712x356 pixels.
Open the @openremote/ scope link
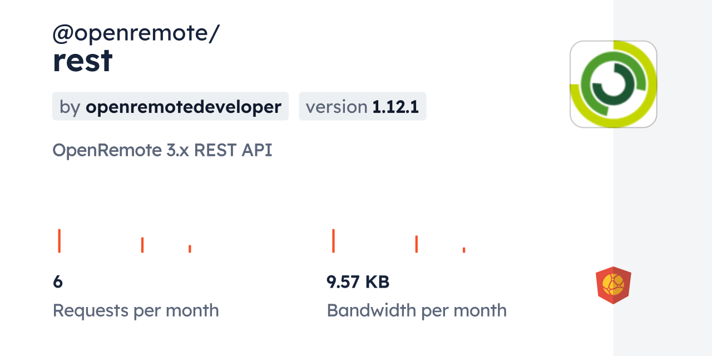click(x=136, y=33)
